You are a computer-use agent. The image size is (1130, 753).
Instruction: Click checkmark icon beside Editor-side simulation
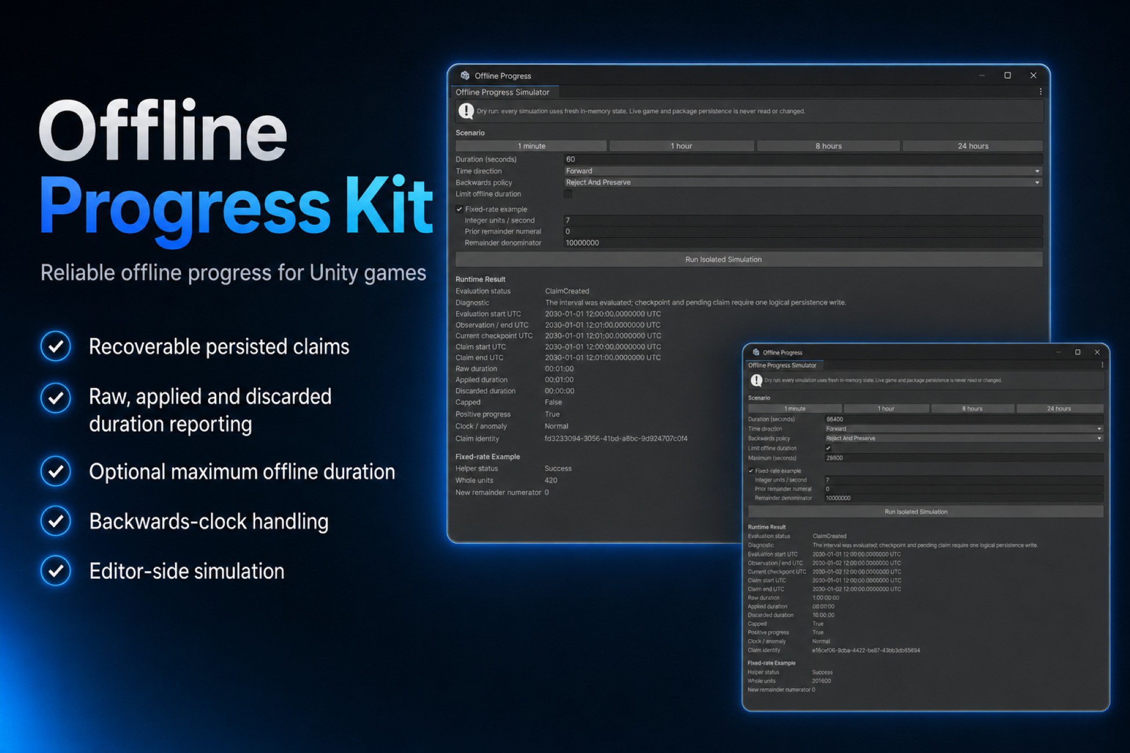tap(56, 571)
